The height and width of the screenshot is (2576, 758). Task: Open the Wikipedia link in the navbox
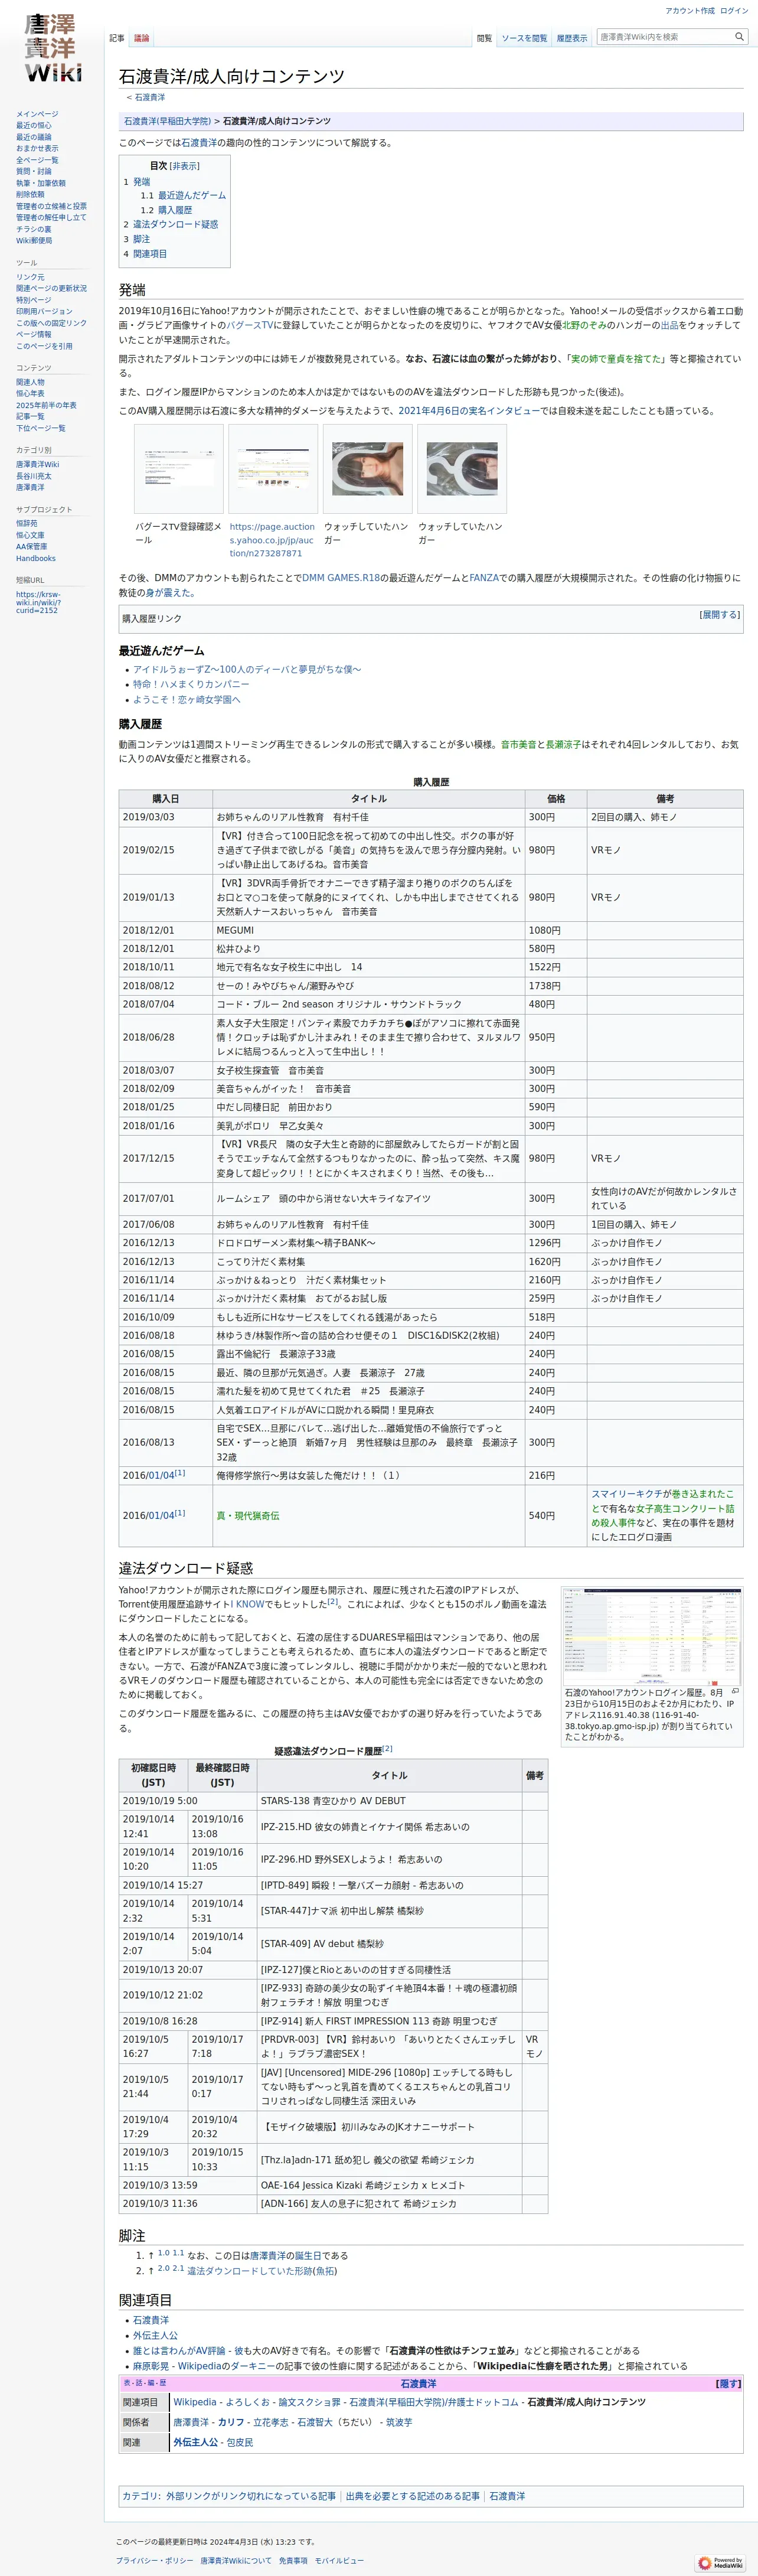195,2402
